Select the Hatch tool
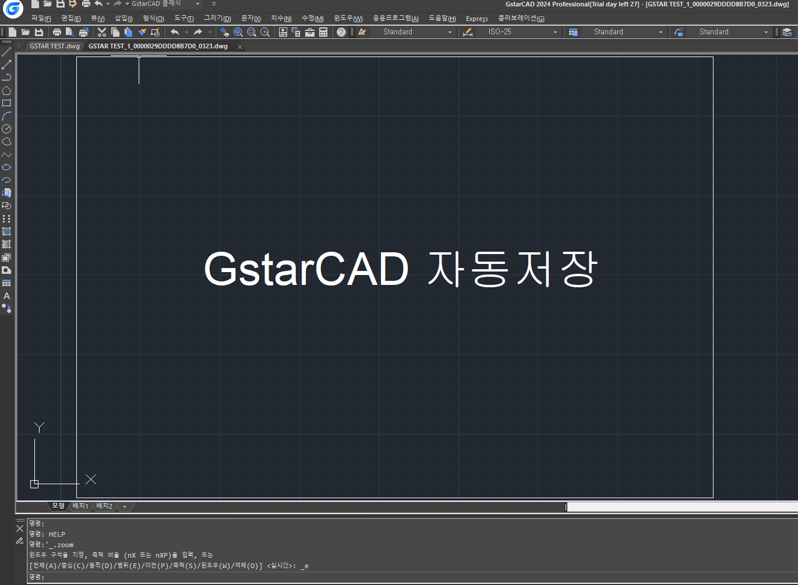Viewport: 798px width, 585px height. [6, 231]
